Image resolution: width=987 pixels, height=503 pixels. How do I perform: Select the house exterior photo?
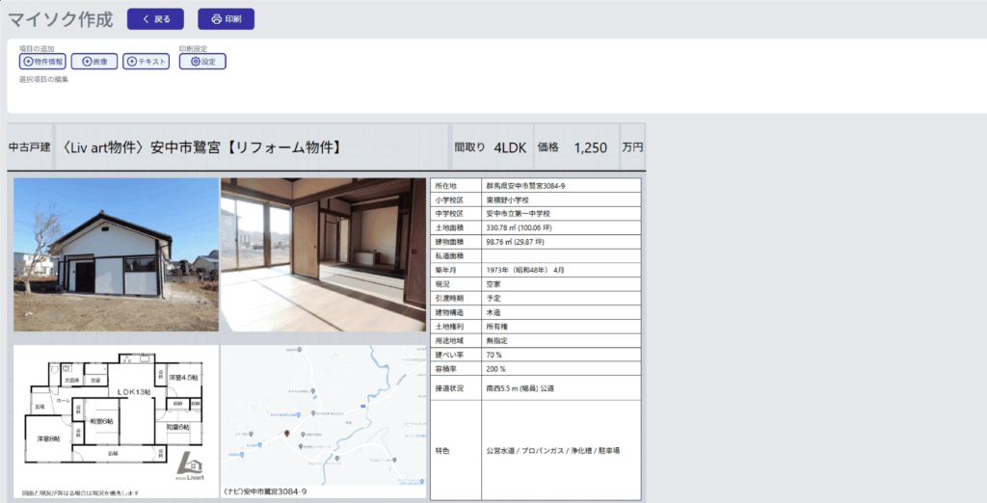point(116,254)
